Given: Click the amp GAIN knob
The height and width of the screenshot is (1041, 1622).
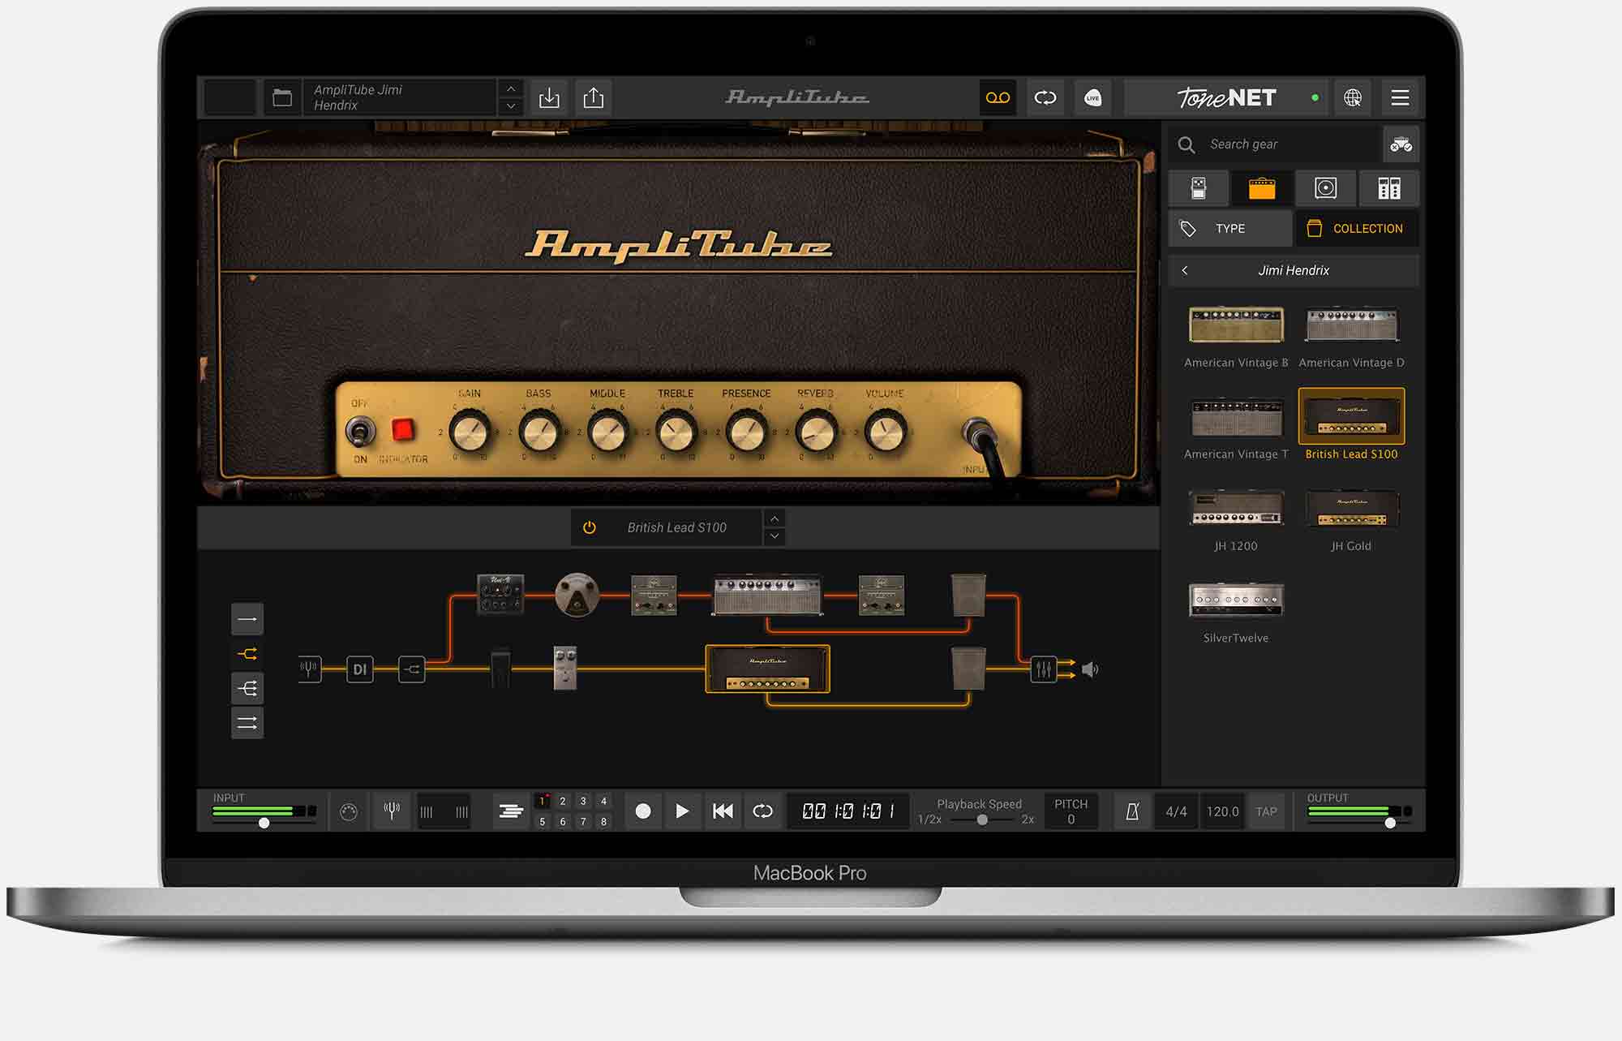Looking at the screenshot, I should point(469,431).
